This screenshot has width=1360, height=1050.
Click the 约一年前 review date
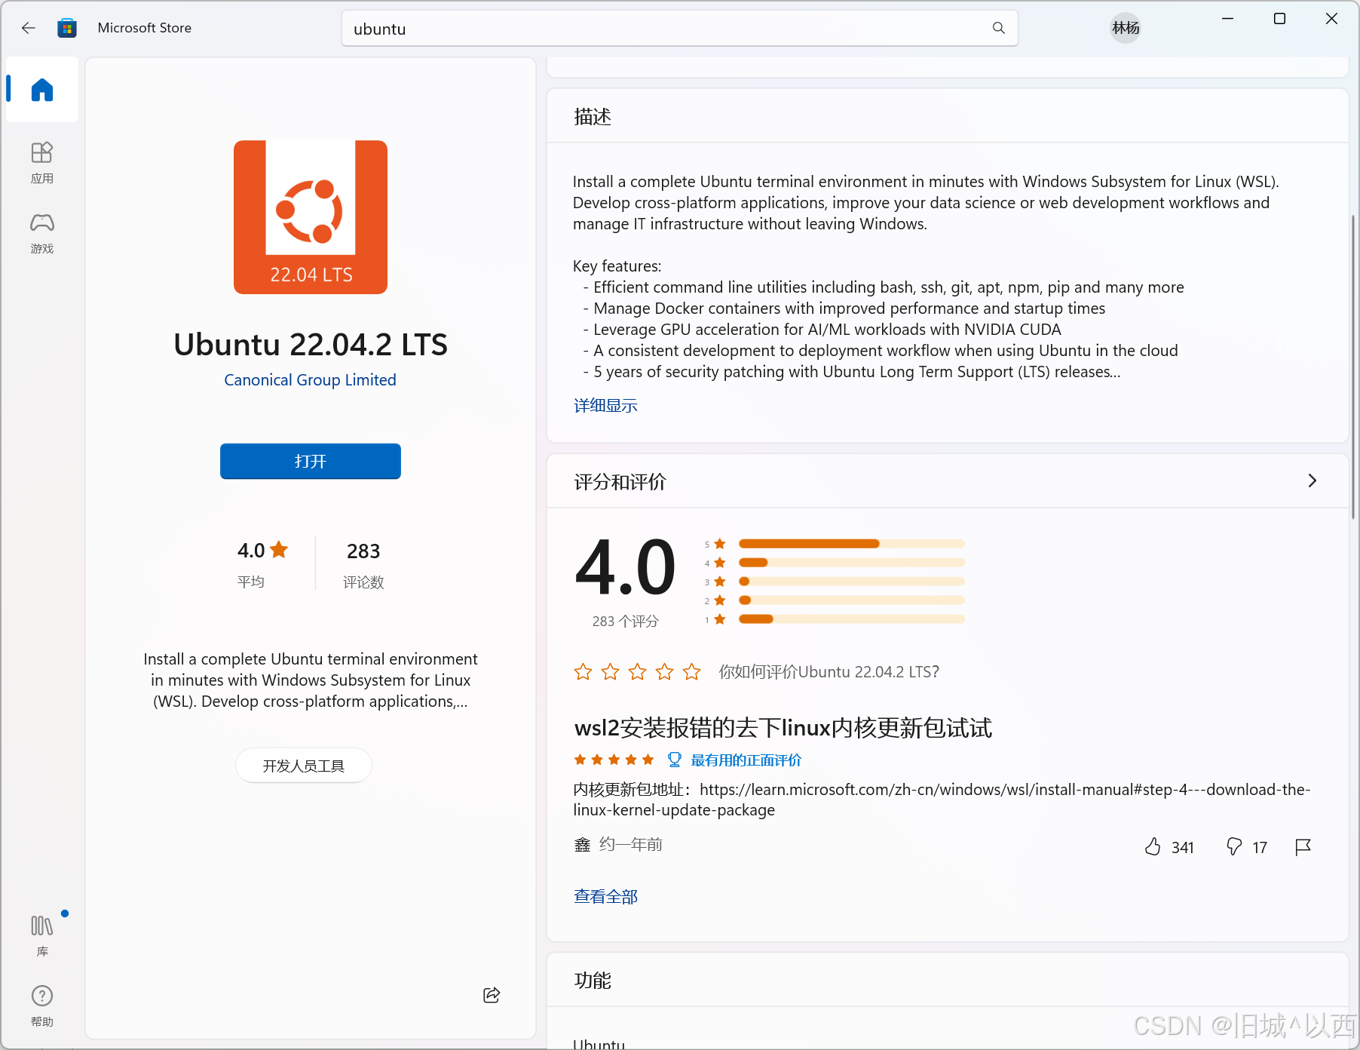point(631,845)
